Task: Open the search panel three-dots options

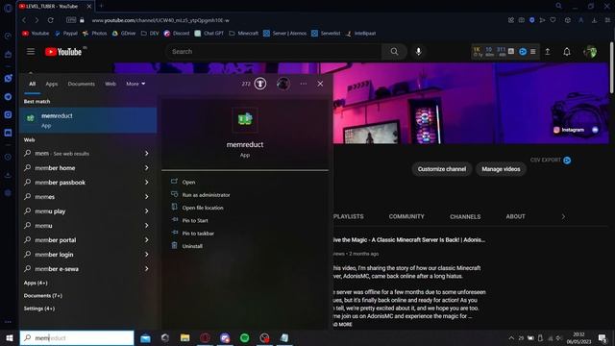Action: (304, 84)
